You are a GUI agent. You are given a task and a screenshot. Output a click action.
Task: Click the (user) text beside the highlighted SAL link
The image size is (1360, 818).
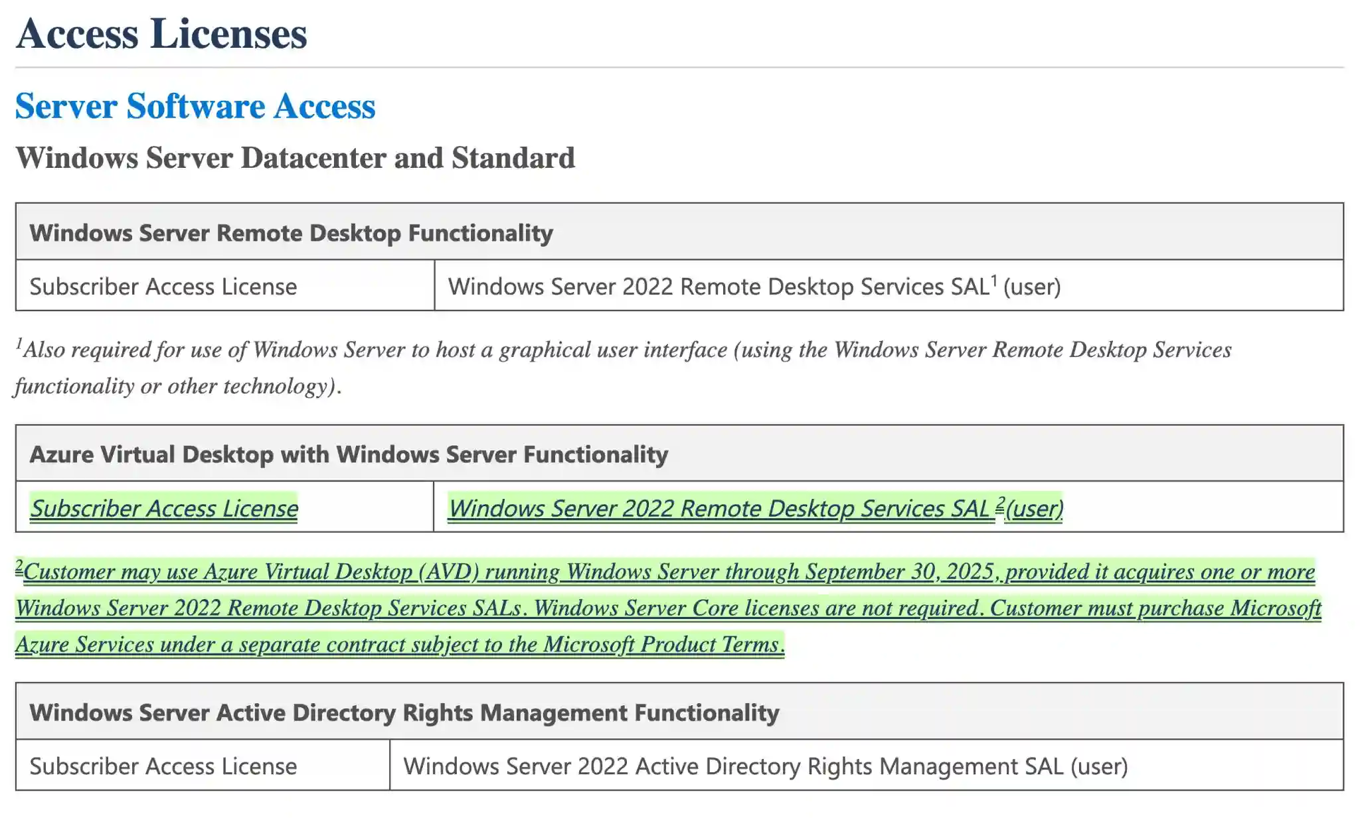(1034, 508)
